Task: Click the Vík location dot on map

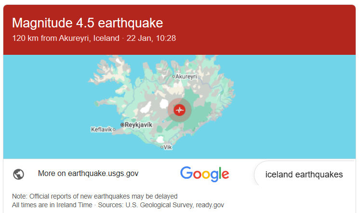Action: pos(162,147)
